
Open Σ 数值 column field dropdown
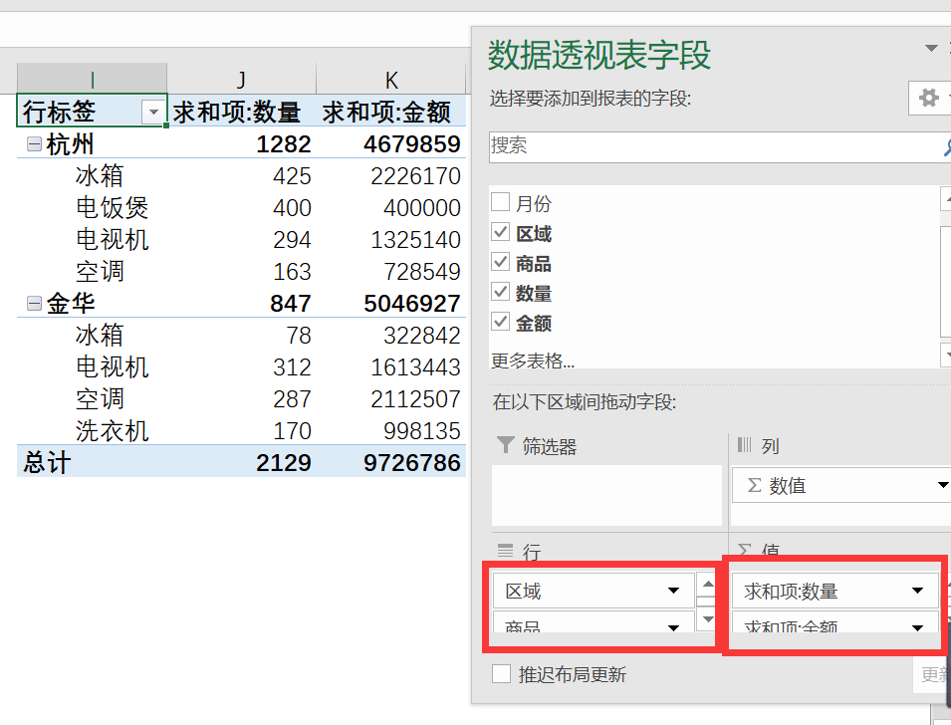coord(942,485)
